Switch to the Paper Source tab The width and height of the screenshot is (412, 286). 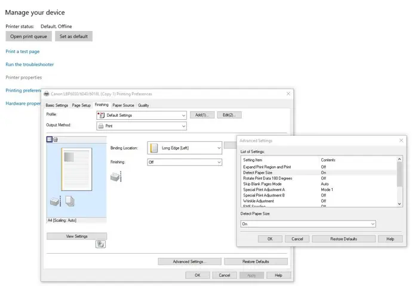tap(123, 105)
